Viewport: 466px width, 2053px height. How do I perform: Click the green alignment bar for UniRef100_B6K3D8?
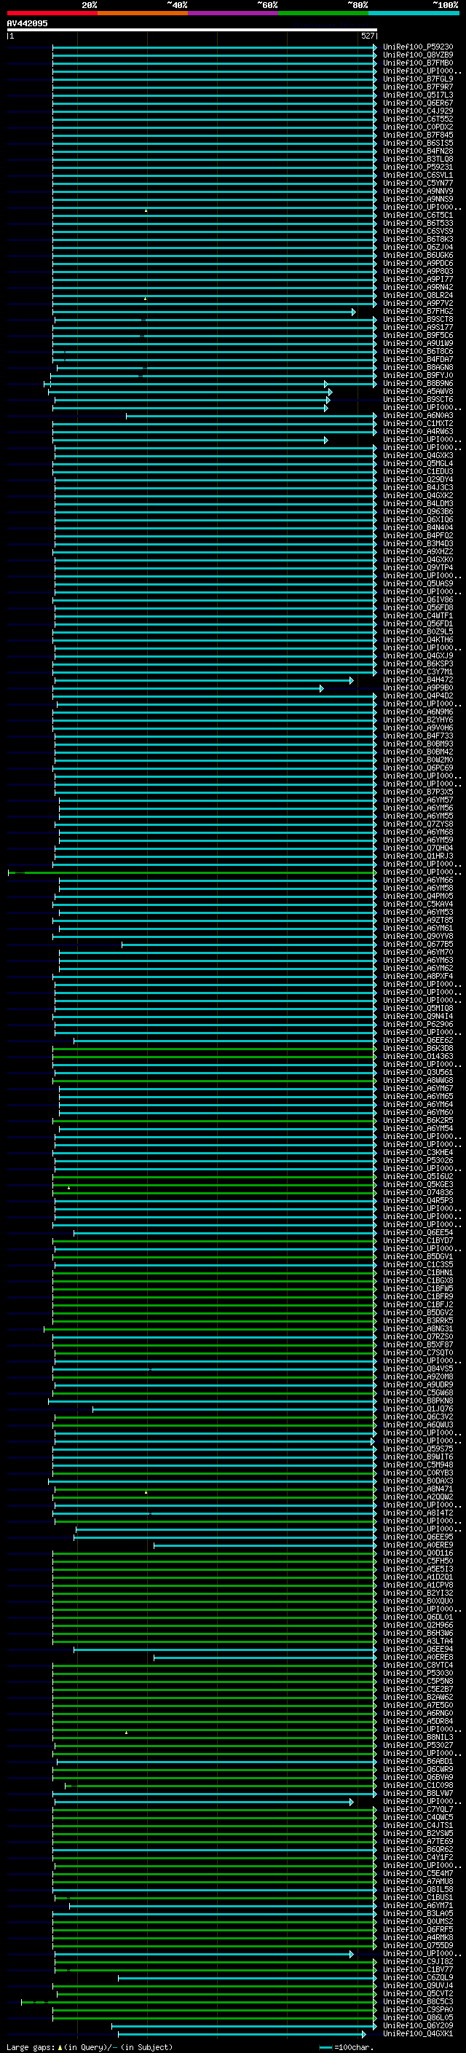214,1049
